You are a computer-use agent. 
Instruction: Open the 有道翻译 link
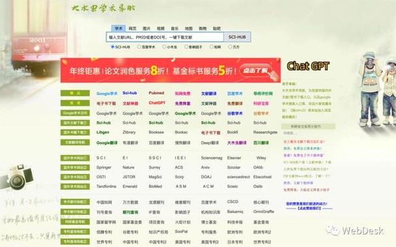[x=130, y=143]
